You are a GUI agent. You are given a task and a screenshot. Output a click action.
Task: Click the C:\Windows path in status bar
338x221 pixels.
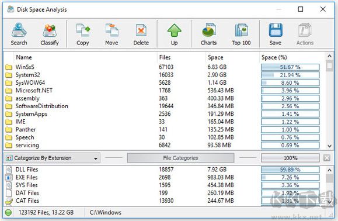(x=106, y=213)
